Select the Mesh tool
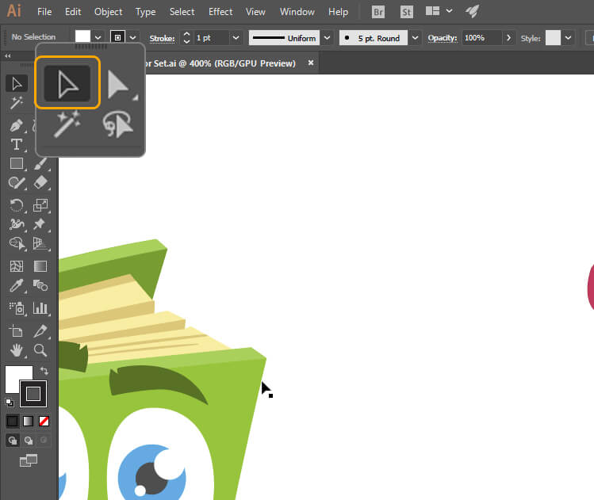 point(17,266)
